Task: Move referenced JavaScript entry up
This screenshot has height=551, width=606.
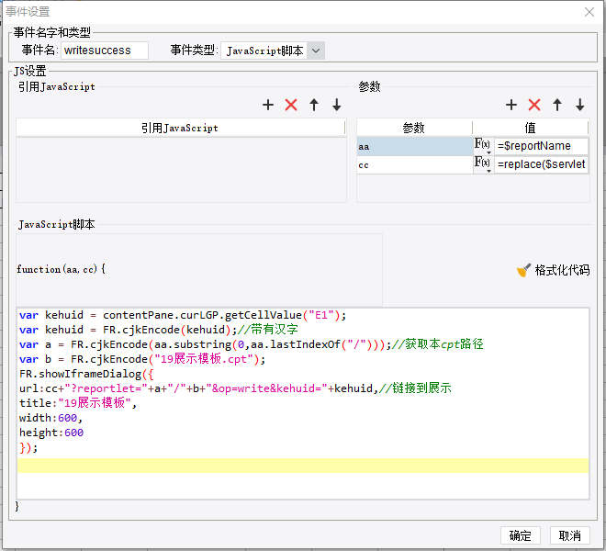Action: tap(314, 106)
